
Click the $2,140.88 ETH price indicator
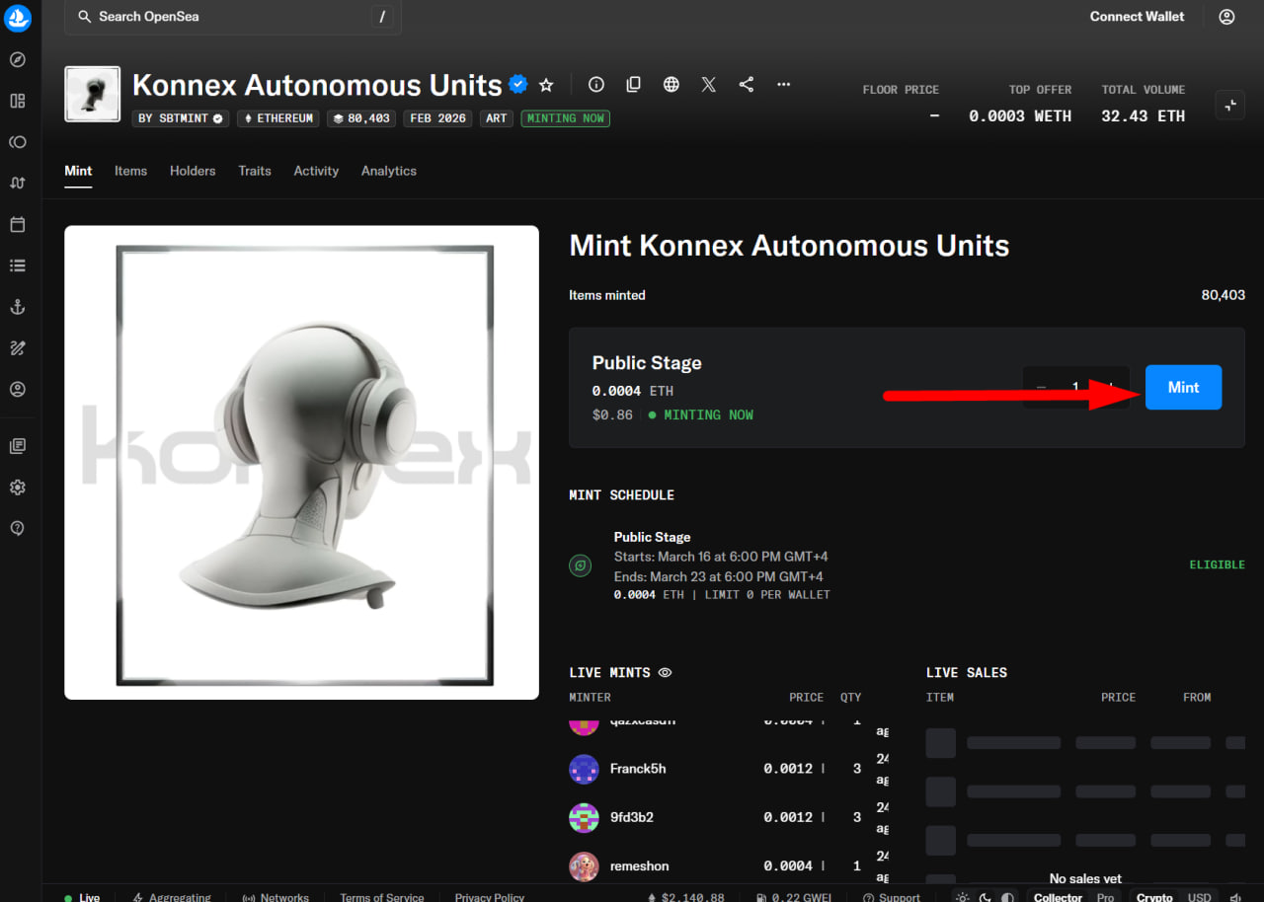pos(685,897)
